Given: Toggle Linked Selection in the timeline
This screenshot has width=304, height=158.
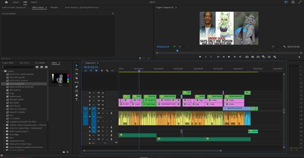Looking at the screenshot, I should pos(97,71).
